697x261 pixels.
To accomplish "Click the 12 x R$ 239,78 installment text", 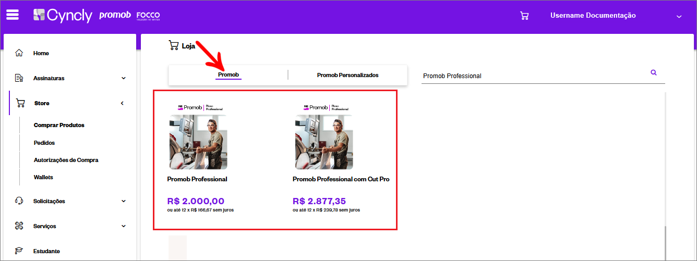I will pyautogui.click(x=326, y=210).
